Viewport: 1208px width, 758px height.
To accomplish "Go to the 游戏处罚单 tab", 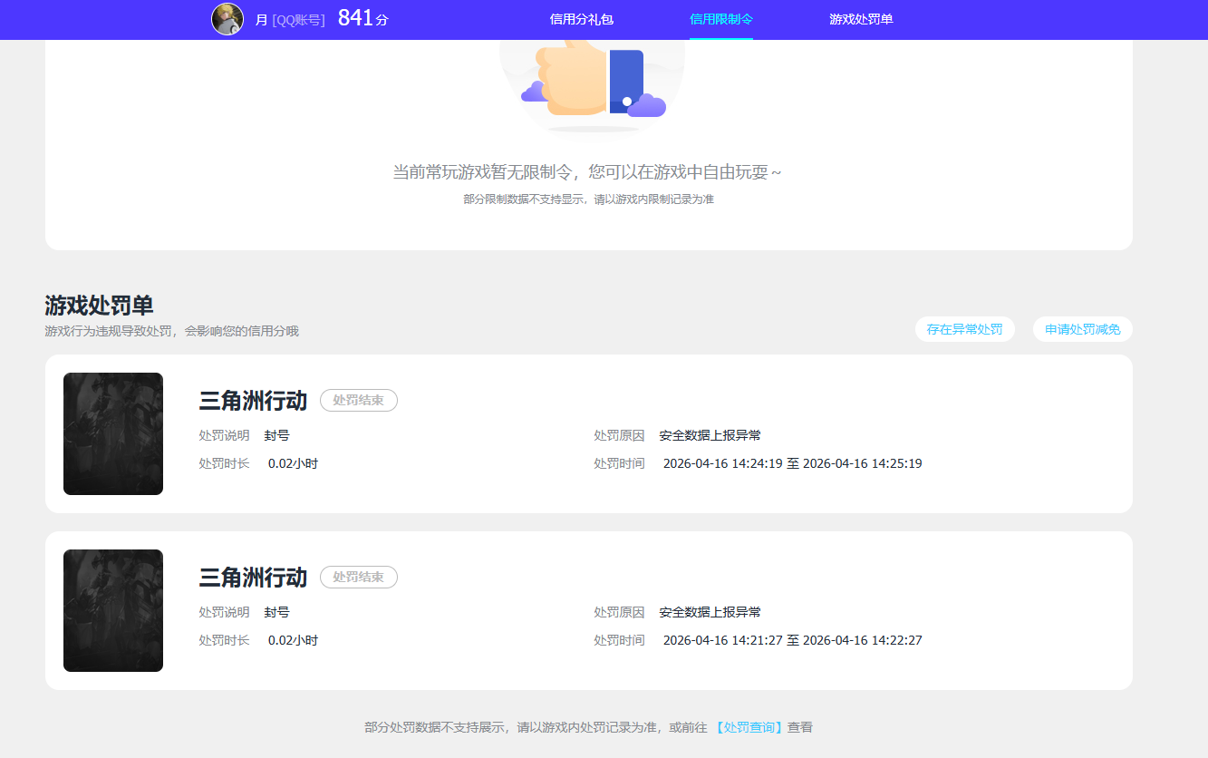I will tap(861, 19).
